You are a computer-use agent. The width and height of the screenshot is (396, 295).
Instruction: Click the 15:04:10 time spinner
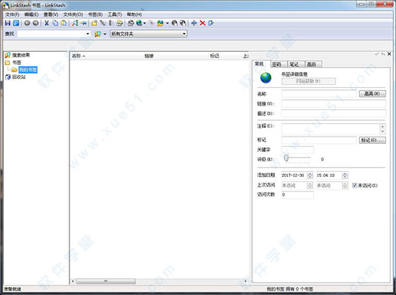click(345, 176)
